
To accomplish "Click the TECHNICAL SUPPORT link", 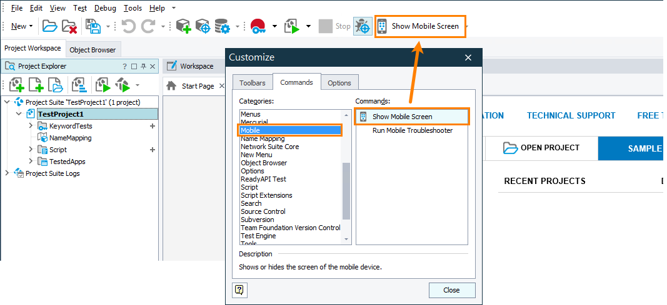I will 571,115.
